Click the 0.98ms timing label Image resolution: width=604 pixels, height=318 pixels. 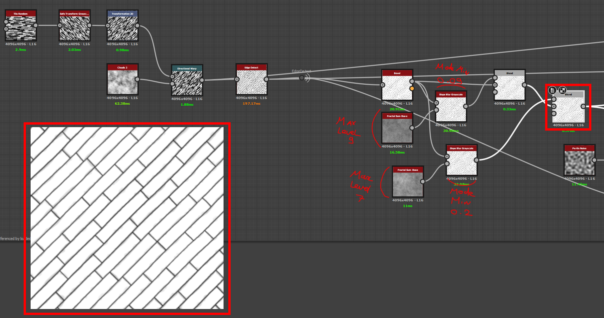pos(122,50)
